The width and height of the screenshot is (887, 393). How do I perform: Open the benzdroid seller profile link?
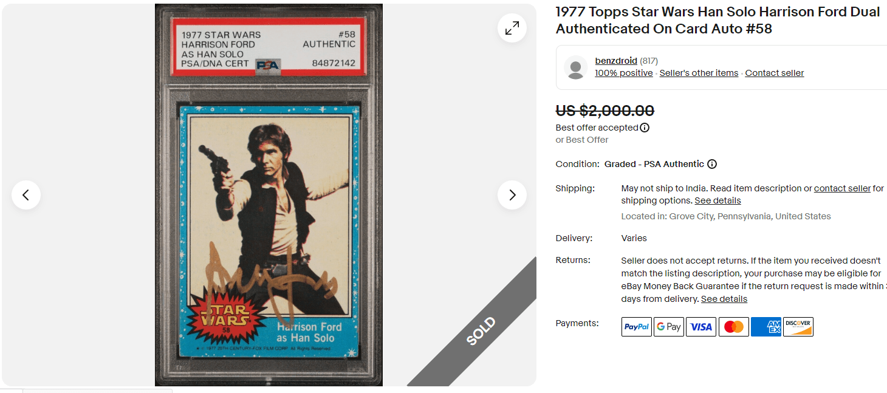tap(615, 61)
